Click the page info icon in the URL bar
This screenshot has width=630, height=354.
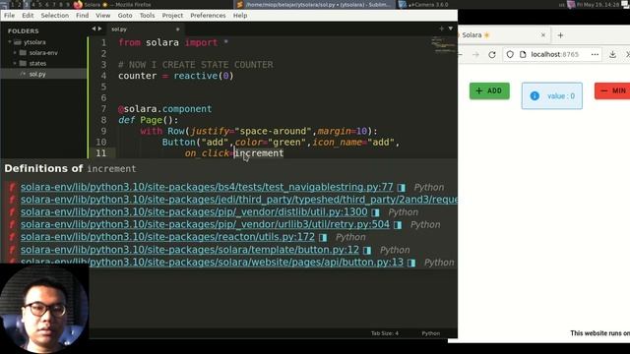tap(523, 55)
